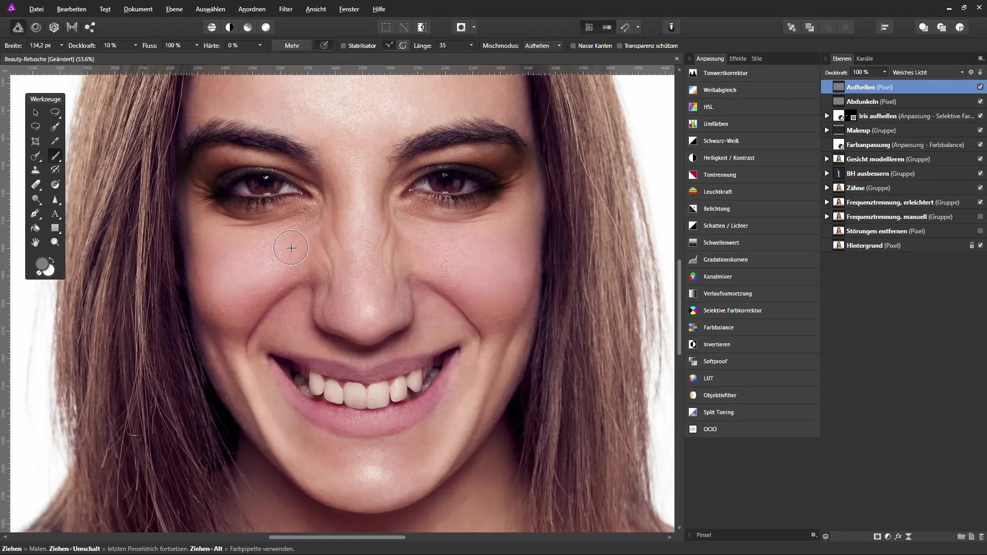Screen dimensions: 987x555
Task: Open the Filter menu
Action: (286, 9)
